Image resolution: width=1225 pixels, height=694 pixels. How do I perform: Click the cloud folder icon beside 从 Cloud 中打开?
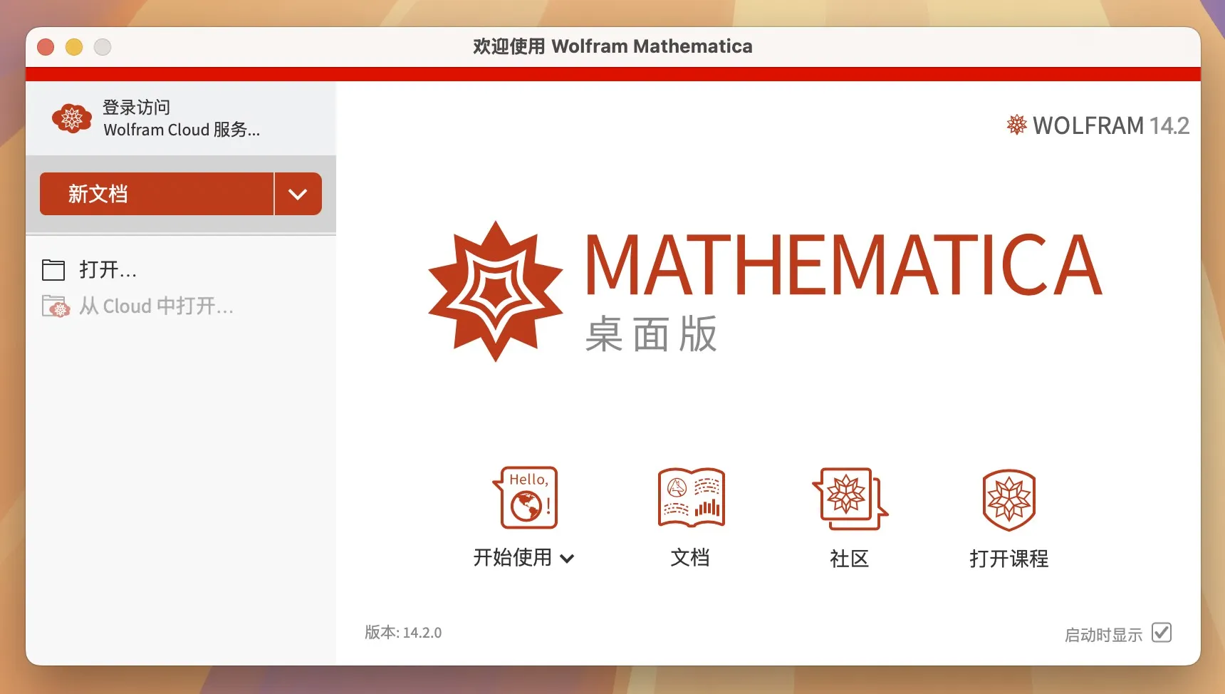point(56,306)
